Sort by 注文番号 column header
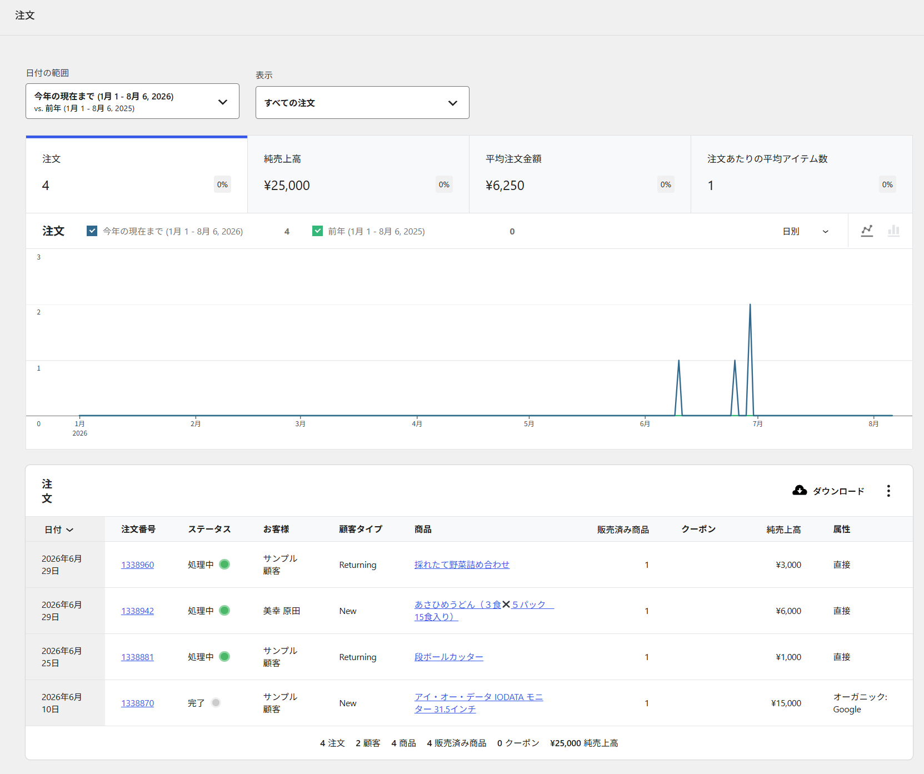This screenshot has width=924, height=774. (x=138, y=529)
